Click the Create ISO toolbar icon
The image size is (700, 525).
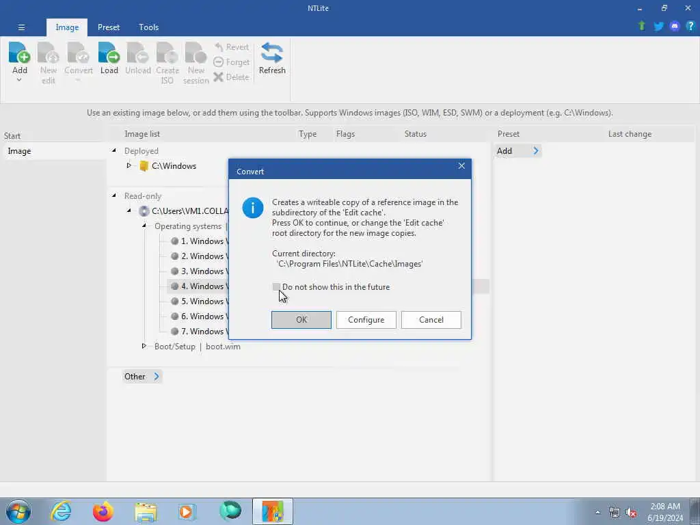167,53
